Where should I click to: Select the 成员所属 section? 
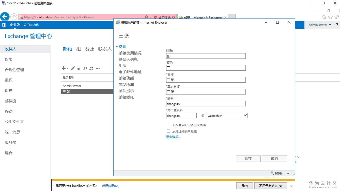[126, 85]
